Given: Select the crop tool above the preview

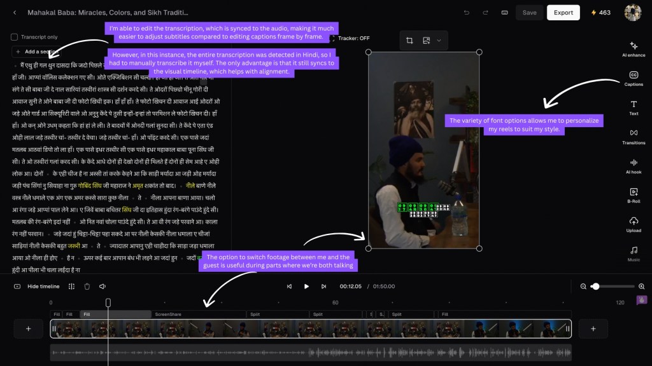Looking at the screenshot, I should [x=409, y=41].
